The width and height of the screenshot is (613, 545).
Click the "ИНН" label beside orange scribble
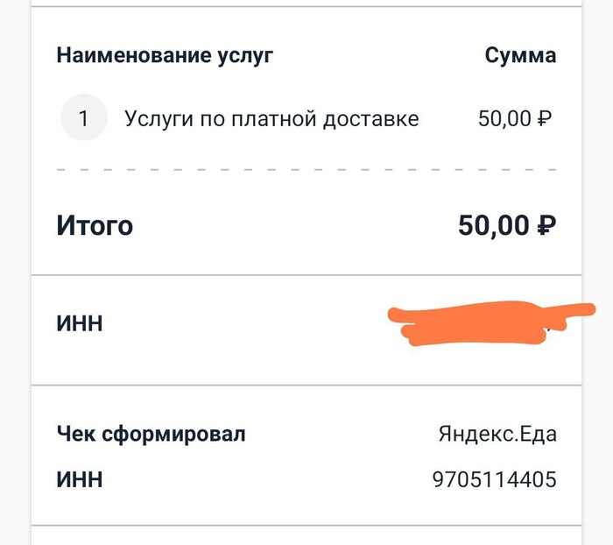click(80, 324)
